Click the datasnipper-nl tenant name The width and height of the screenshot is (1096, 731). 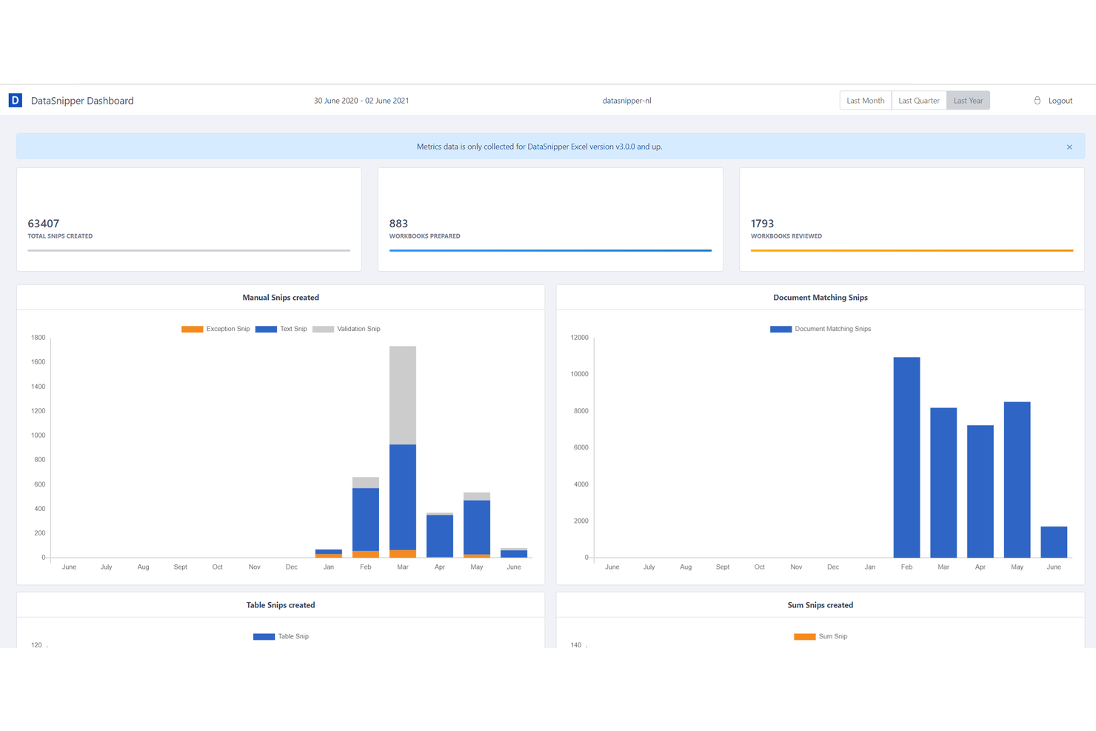pos(626,101)
